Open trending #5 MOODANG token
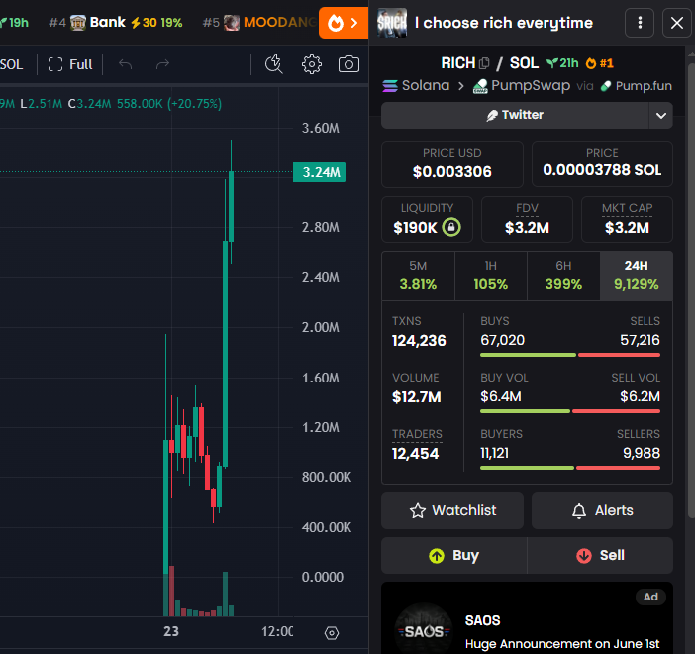 coord(259,22)
